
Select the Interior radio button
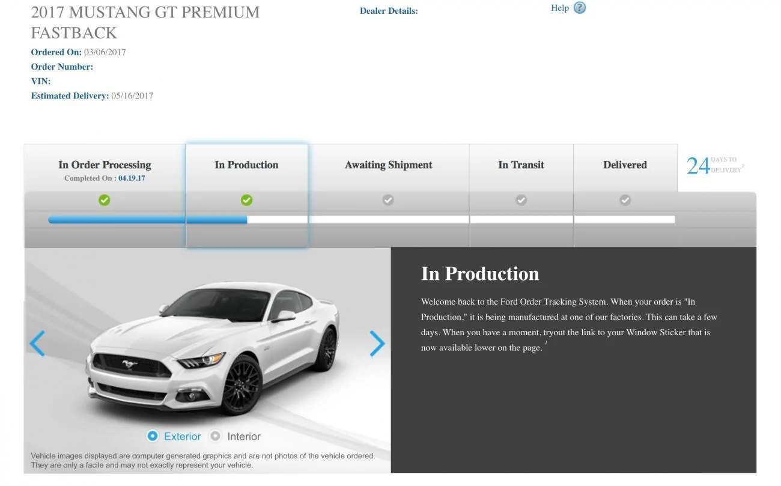pos(215,436)
